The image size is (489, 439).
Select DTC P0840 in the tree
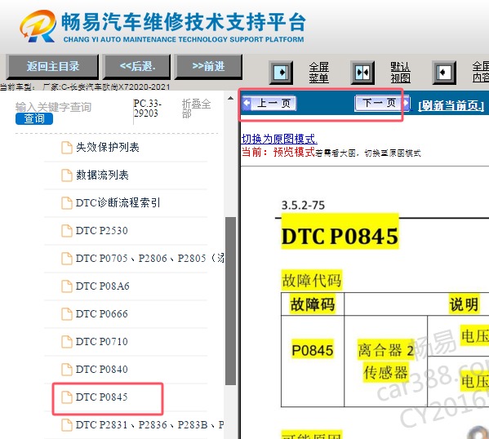(x=102, y=369)
